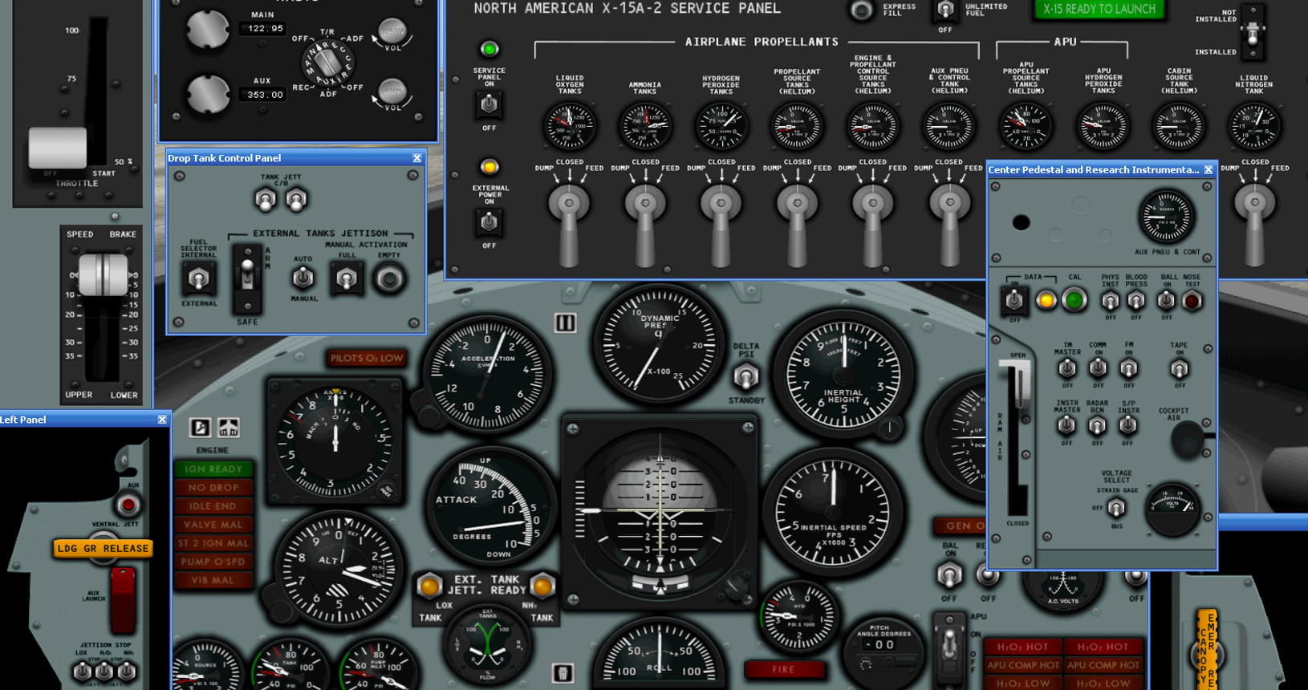The image size is (1308, 690).
Task: Click the VIB MAL engine indicator
Action: point(213,580)
